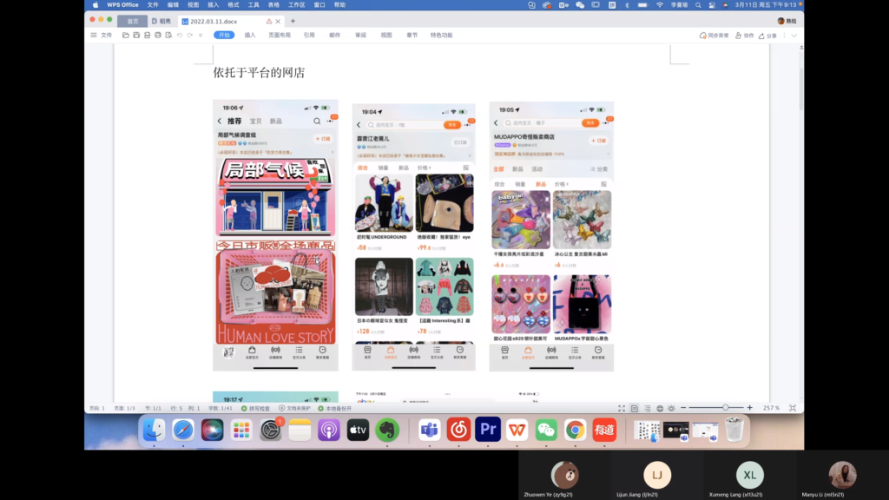Select the 局部气候 shop screenshot image

pyautogui.click(x=275, y=235)
